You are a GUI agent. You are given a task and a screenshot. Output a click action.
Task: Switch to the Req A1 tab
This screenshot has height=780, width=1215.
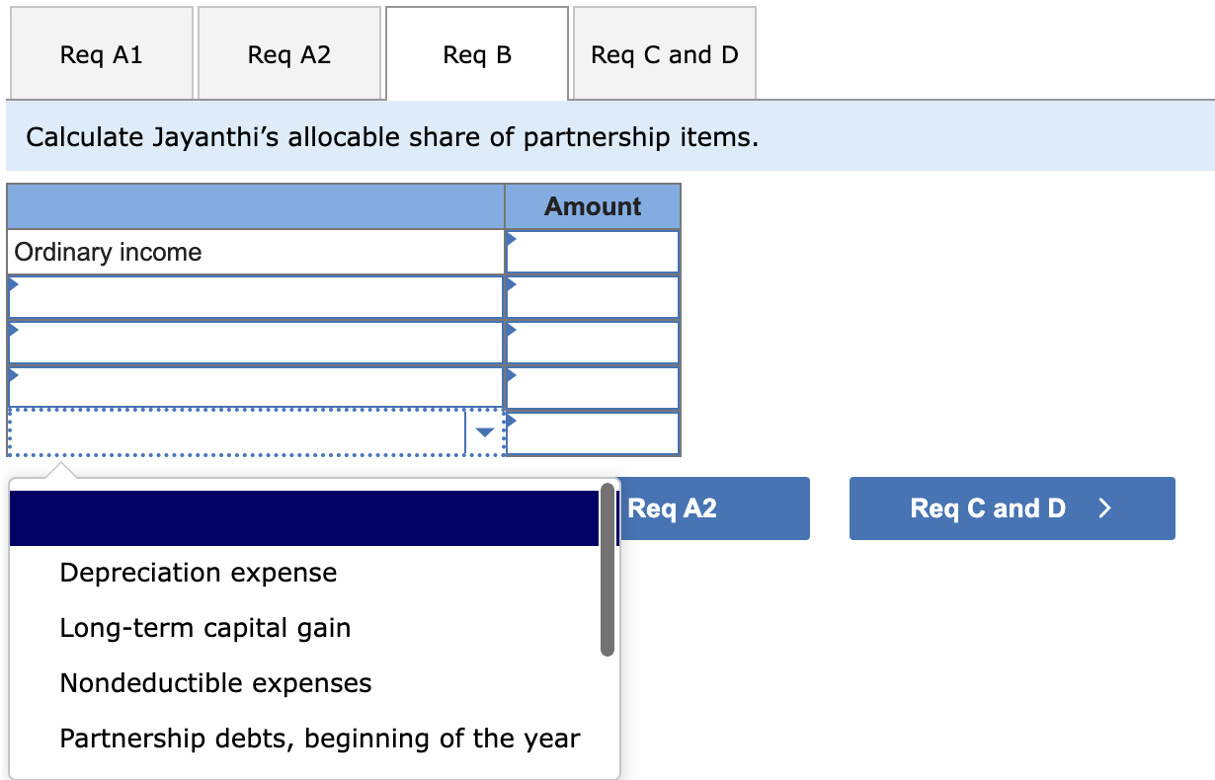point(101,54)
